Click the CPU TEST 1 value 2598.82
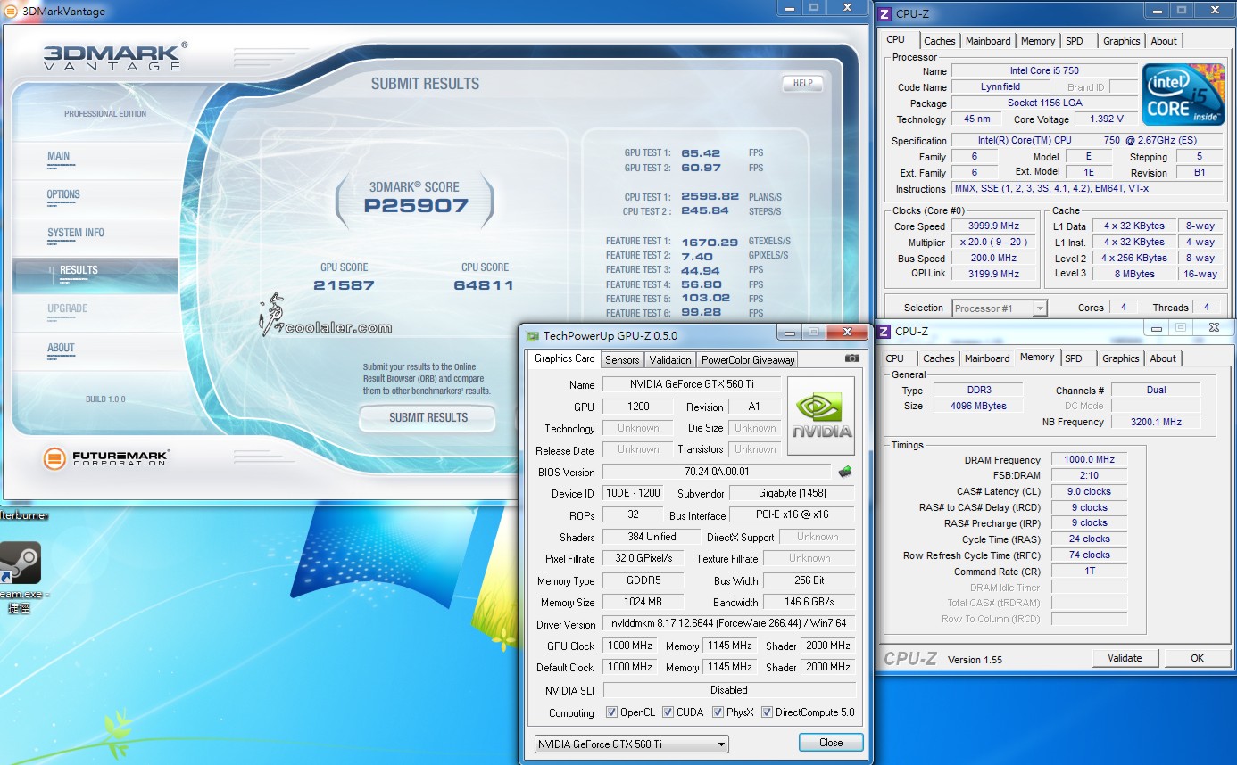 pyautogui.click(x=710, y=196)
